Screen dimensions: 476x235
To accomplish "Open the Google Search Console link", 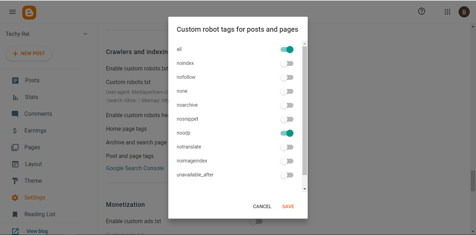I will (x=135, y=168).
